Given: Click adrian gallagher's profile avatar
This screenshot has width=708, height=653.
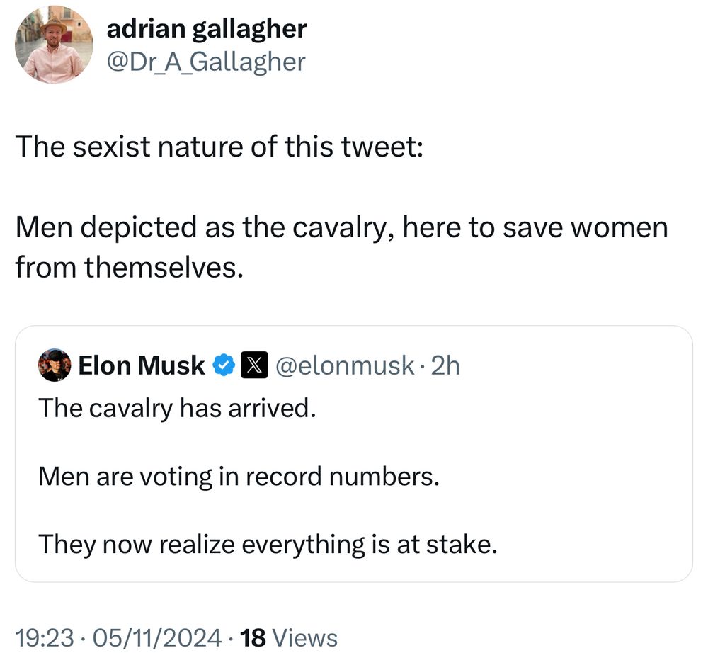Looking at the screenshot, I should pyautogui.click(x=55, y=45).
